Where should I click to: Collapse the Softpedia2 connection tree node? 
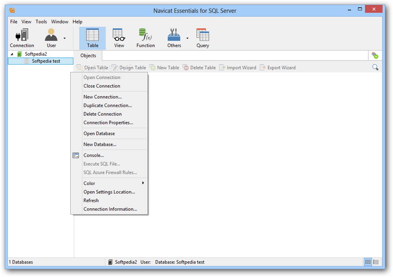tap(11, 54)
